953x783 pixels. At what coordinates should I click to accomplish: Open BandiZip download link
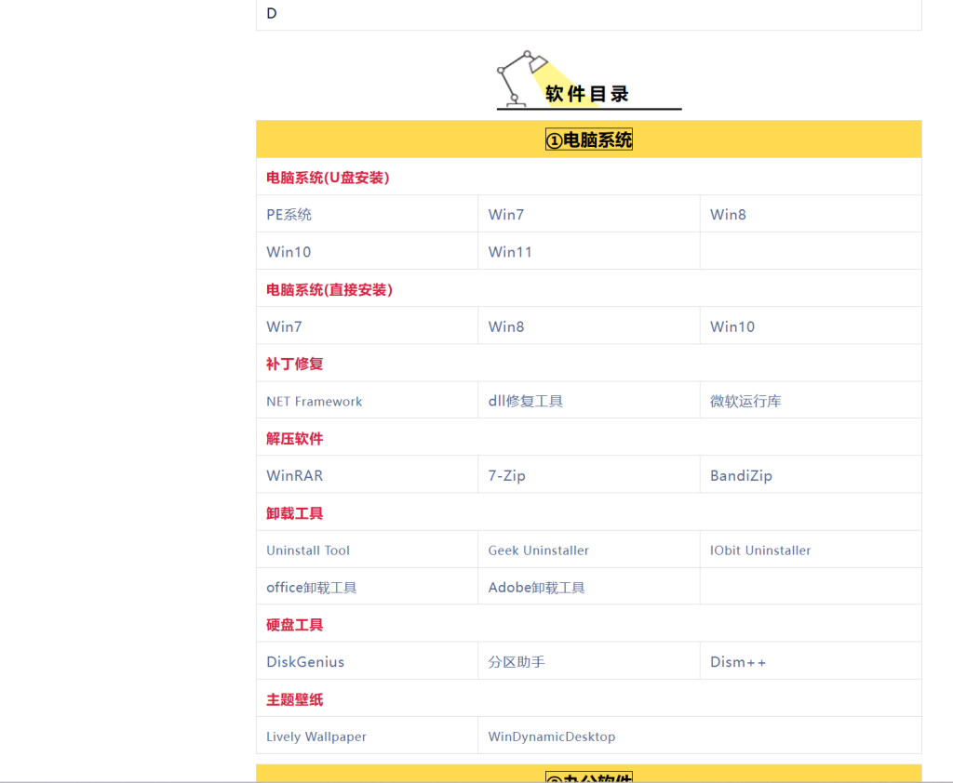[x=741, y=476]
